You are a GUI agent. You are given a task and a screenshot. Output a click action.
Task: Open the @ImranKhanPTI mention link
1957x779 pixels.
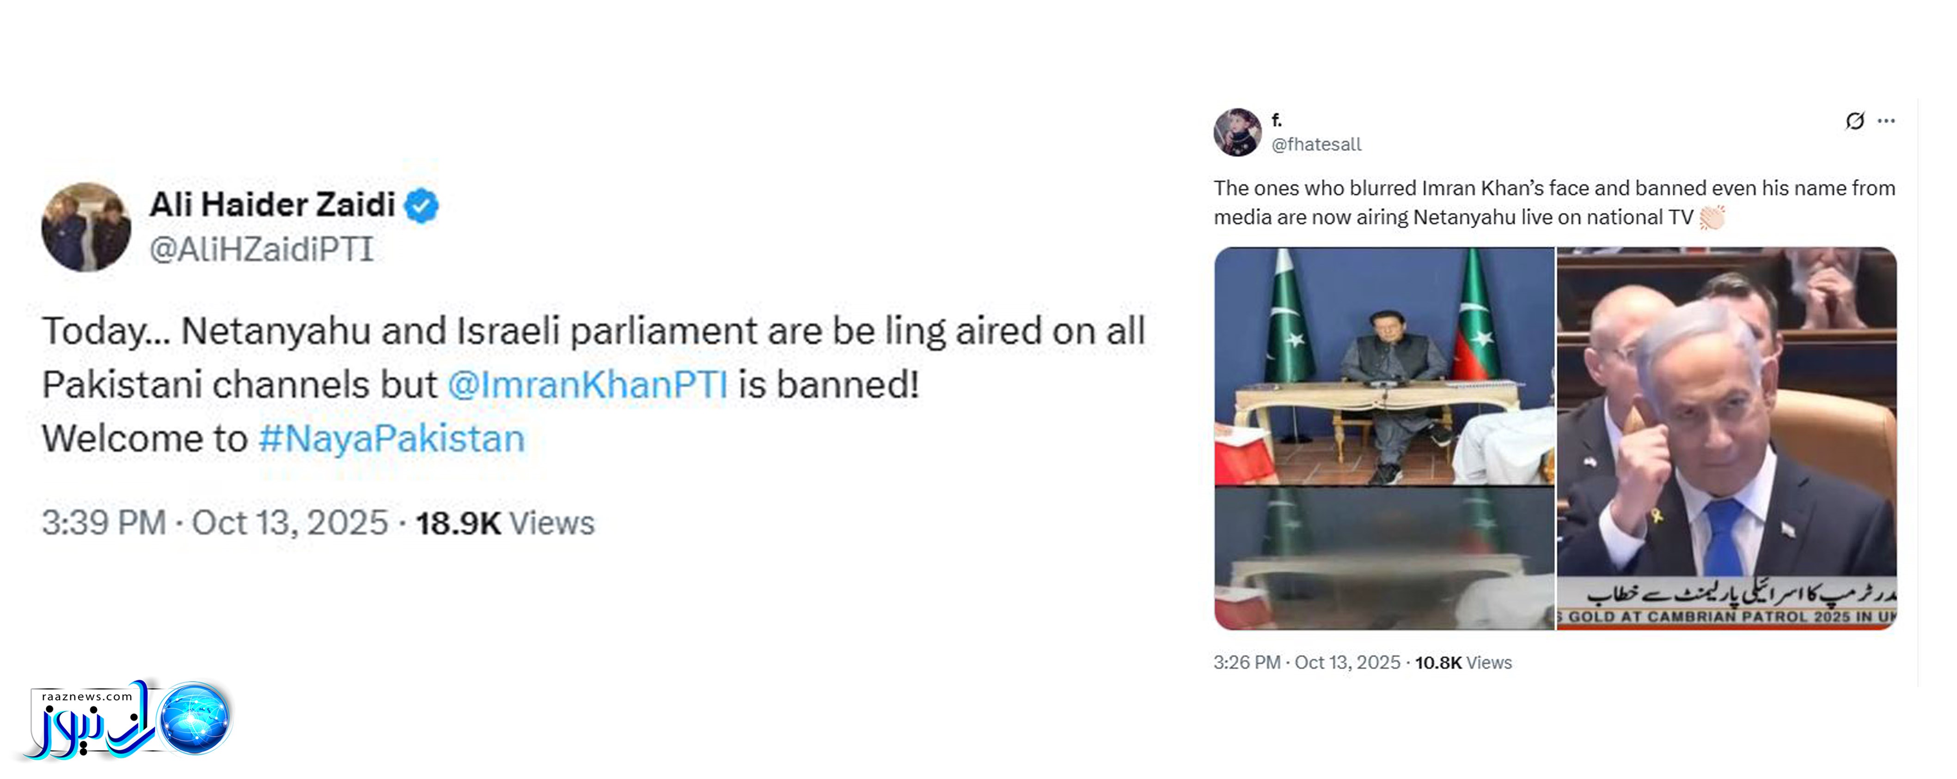pos(587,384)
